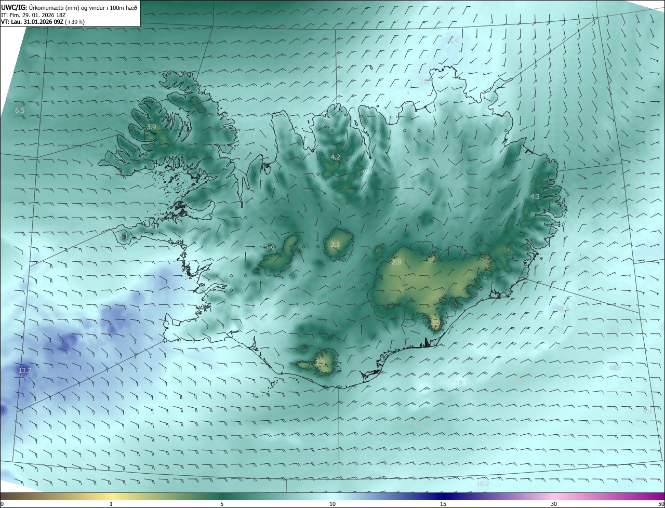Click the 10.3 value south of Iceland
This screenshot has width=665, height=508.
click(461, 383)
